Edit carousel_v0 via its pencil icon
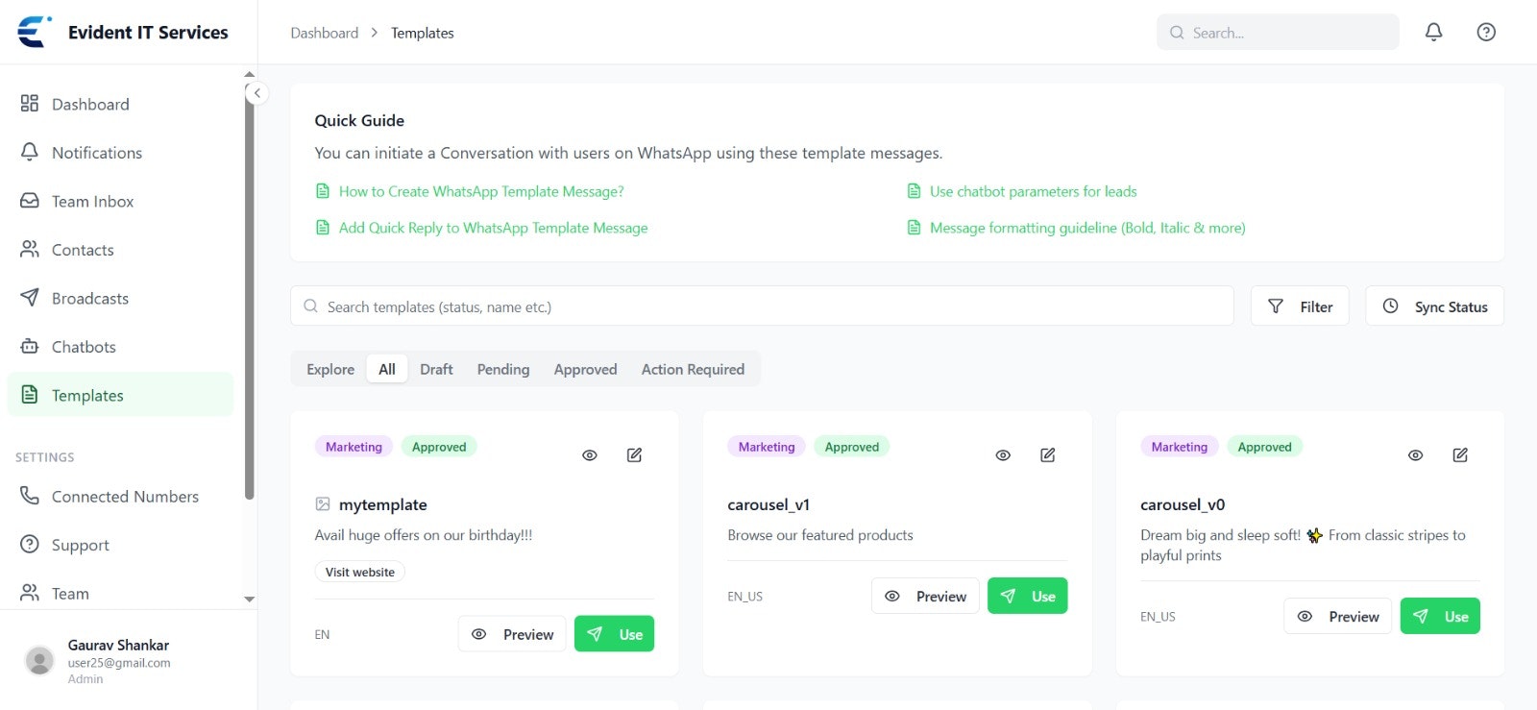The width and height of the screenshot is (1537, 710). (x=1460, y=455)
